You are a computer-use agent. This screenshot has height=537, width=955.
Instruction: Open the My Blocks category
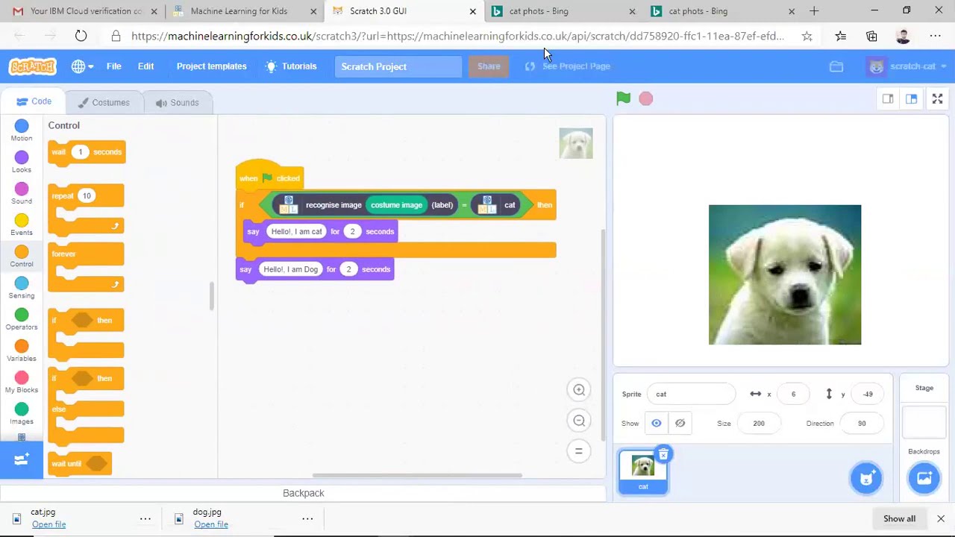coord(22,382)
